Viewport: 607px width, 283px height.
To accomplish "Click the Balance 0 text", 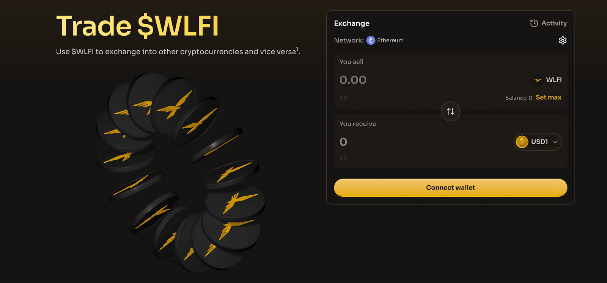I will point(518,97).
